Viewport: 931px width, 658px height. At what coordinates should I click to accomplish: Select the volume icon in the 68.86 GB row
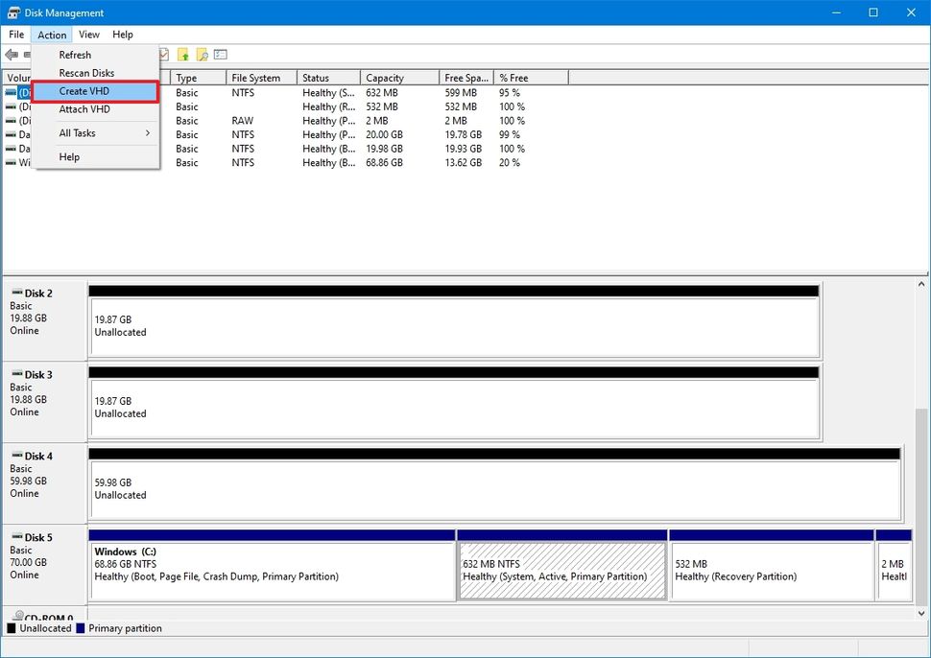coord(11,162)
